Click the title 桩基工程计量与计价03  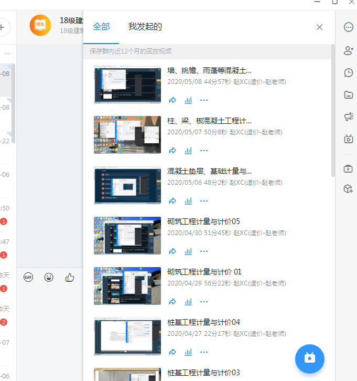point(203,373)
